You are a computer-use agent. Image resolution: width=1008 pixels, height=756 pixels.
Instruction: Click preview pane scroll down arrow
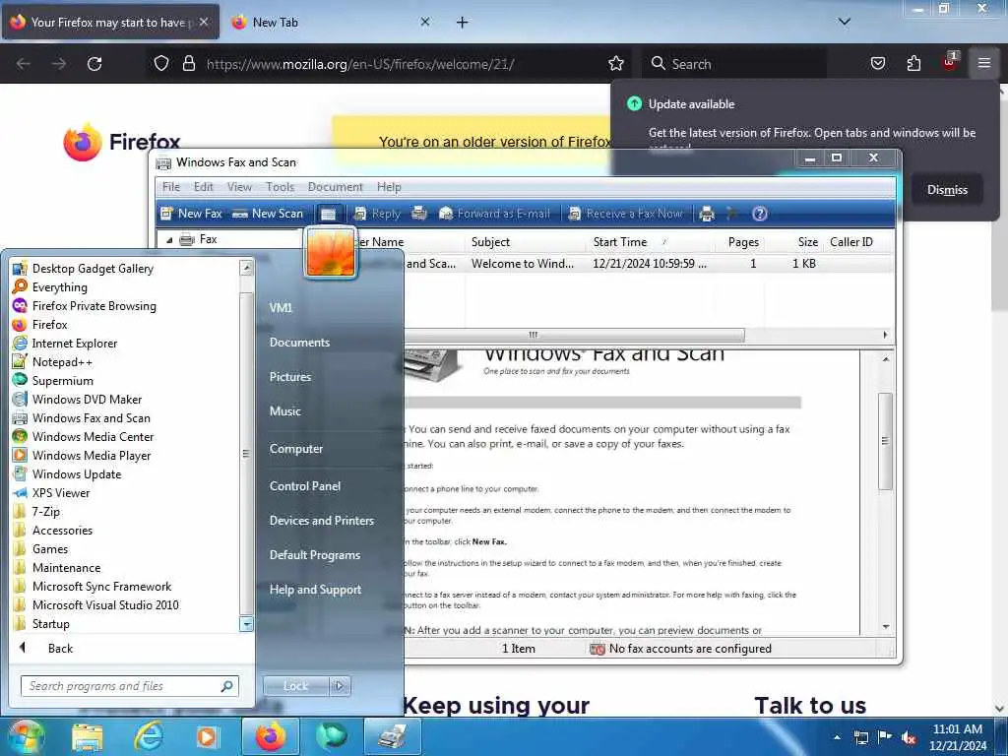886,627
